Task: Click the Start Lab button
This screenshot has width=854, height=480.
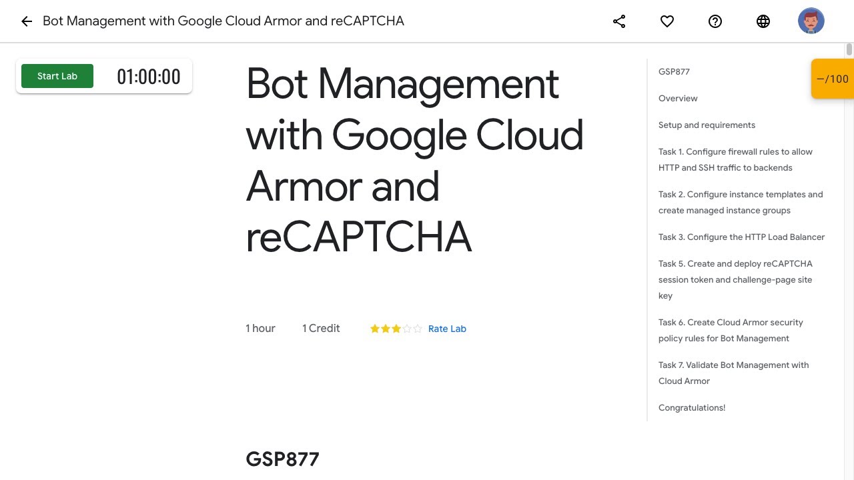Action: point(57,76)
